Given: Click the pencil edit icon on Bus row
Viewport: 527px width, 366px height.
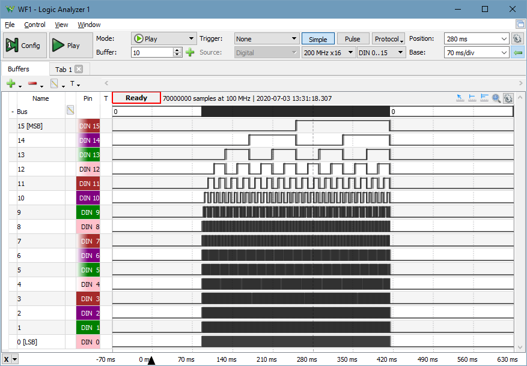Looking at the screenshot, I should tap(70, 110).
